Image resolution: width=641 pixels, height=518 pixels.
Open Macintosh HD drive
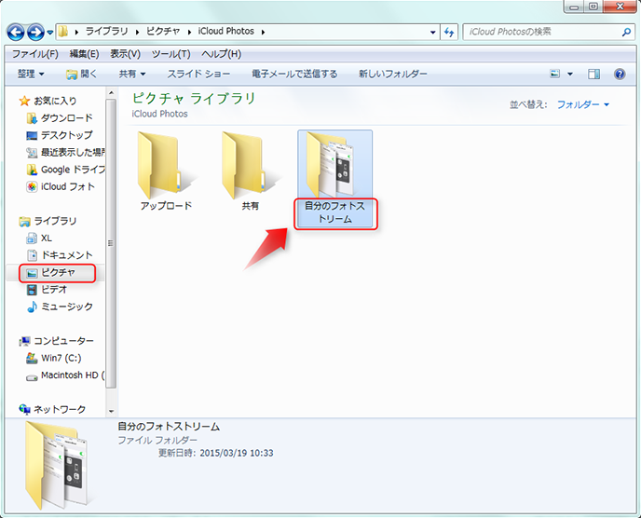click(73, 375)
